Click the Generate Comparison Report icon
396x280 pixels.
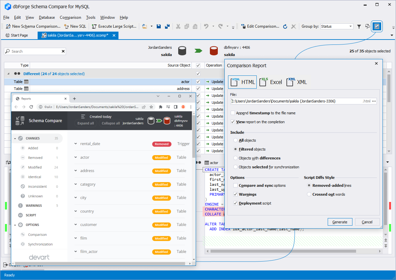point(377,26)
